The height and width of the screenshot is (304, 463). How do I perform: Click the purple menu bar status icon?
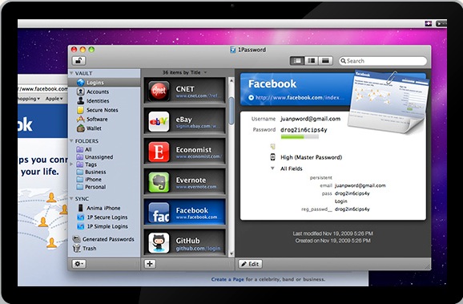429,23
